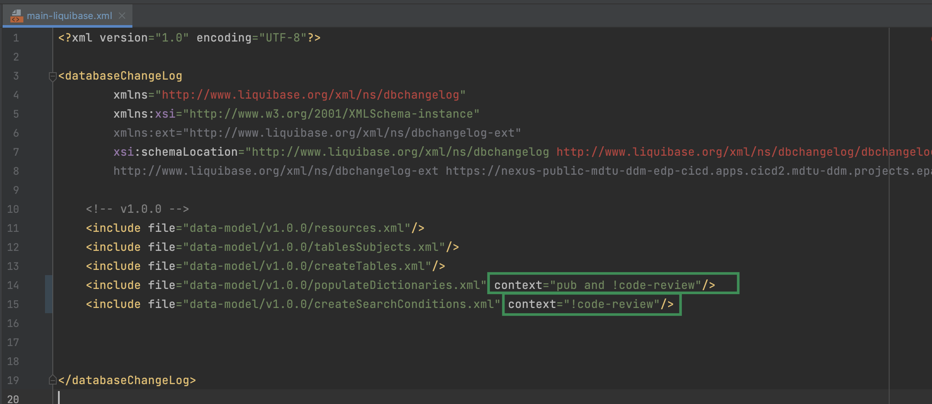Click the gutter change marker on line 14
Viewport: 932px width, 404px height.
48,285
